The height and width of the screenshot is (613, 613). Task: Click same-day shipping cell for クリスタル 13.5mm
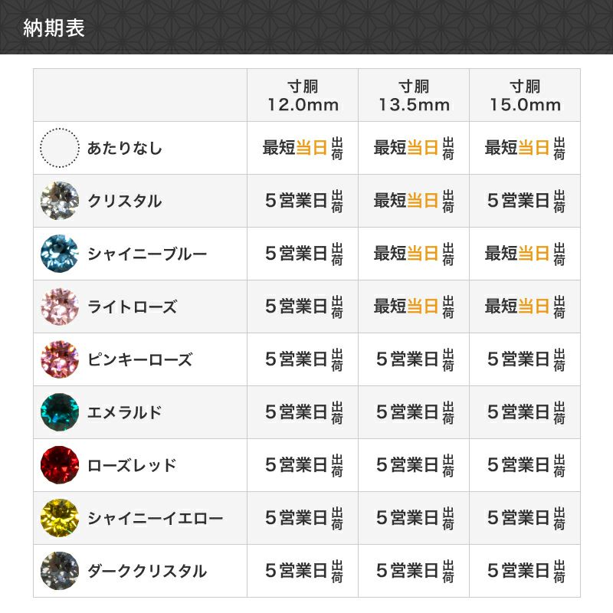(x=414, y=201)
